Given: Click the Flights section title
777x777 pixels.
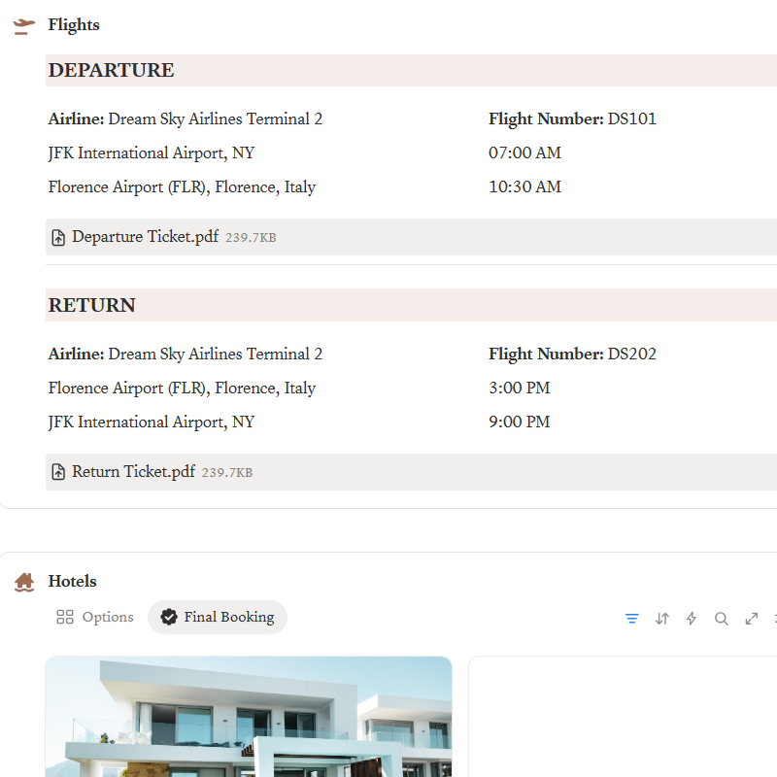Looking at the screenshot, I should (74, 25).
